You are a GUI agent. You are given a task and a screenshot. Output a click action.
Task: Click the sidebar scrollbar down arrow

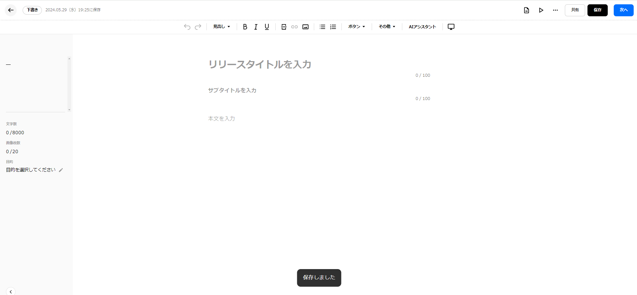coord(69,110)
